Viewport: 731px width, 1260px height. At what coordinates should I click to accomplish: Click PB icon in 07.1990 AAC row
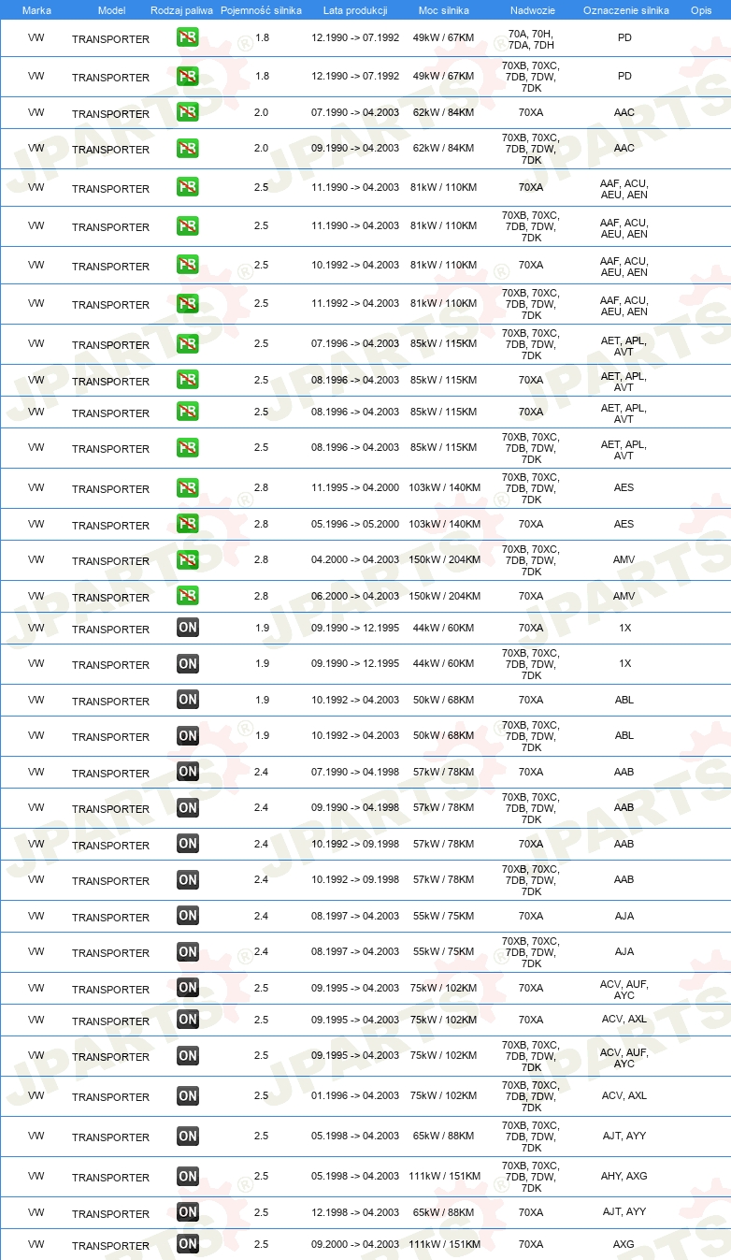coord(188,112)
